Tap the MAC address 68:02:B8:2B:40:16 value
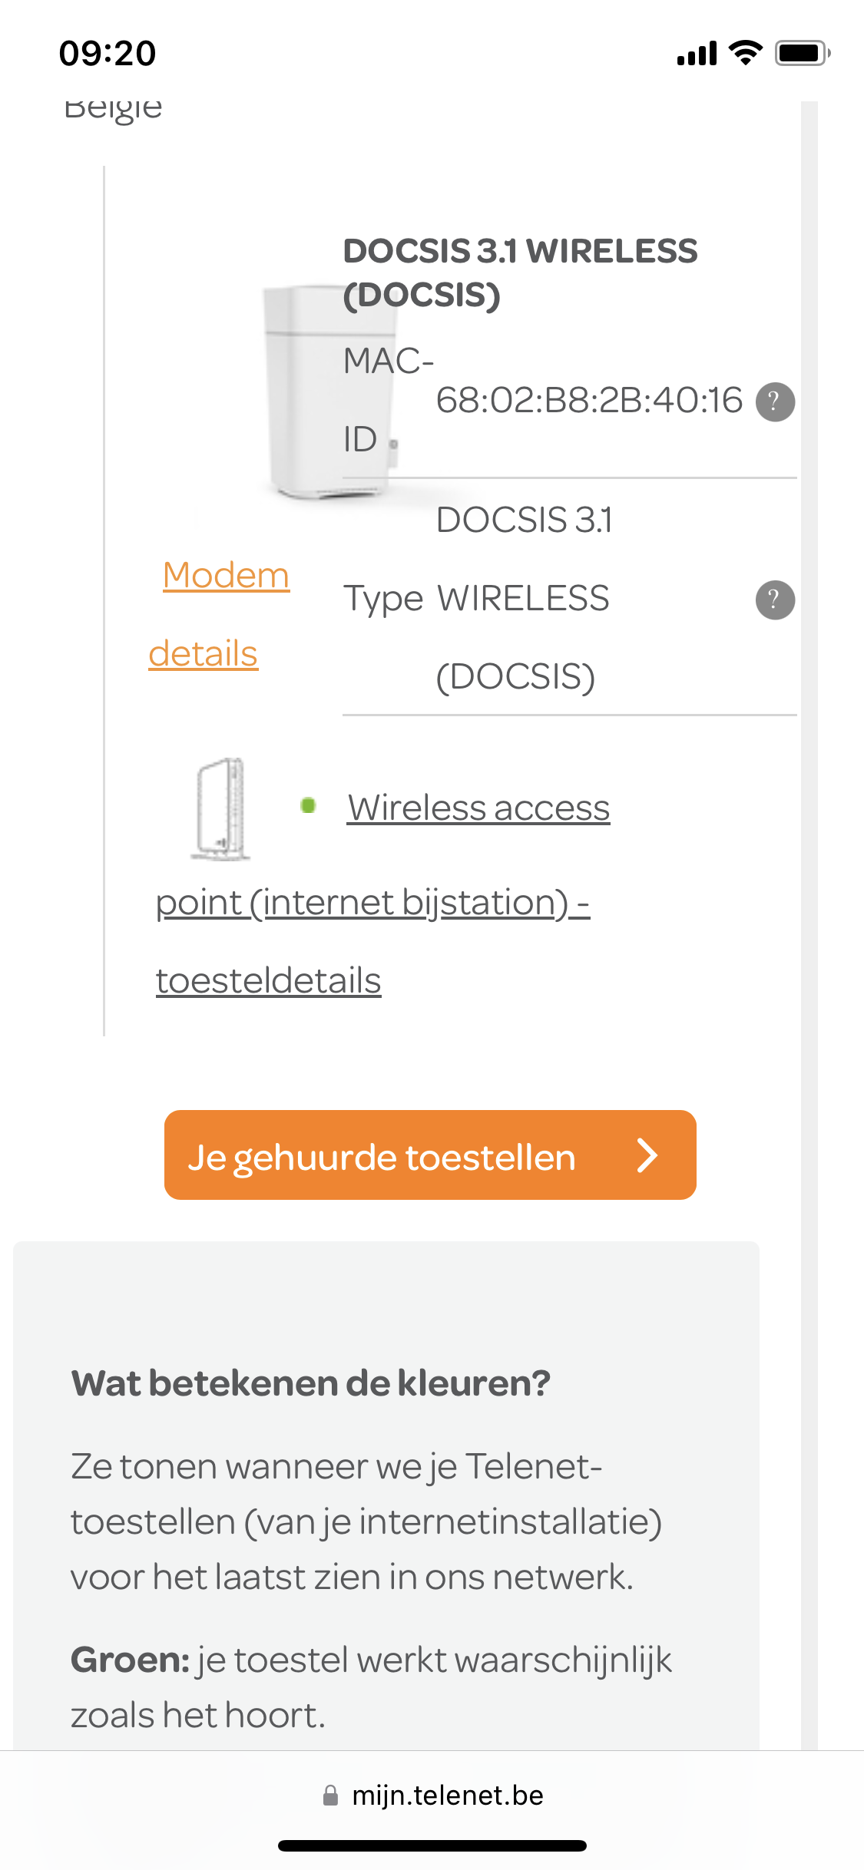The width and height of the screenshot is (864, 1870). (x=589, y=401)
